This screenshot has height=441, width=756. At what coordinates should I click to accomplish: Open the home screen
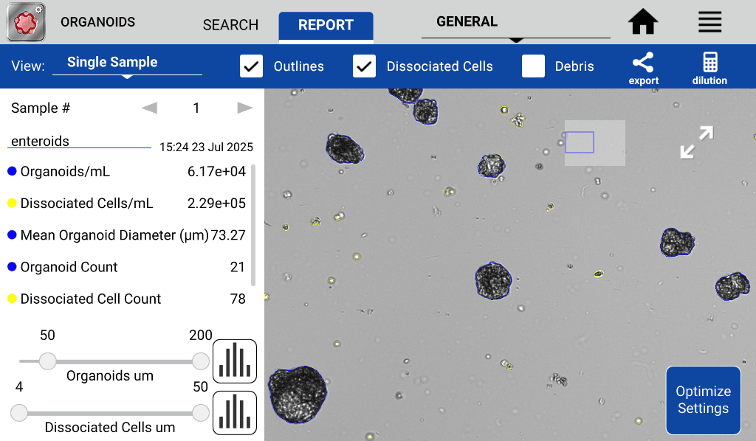tap(642, 22)
